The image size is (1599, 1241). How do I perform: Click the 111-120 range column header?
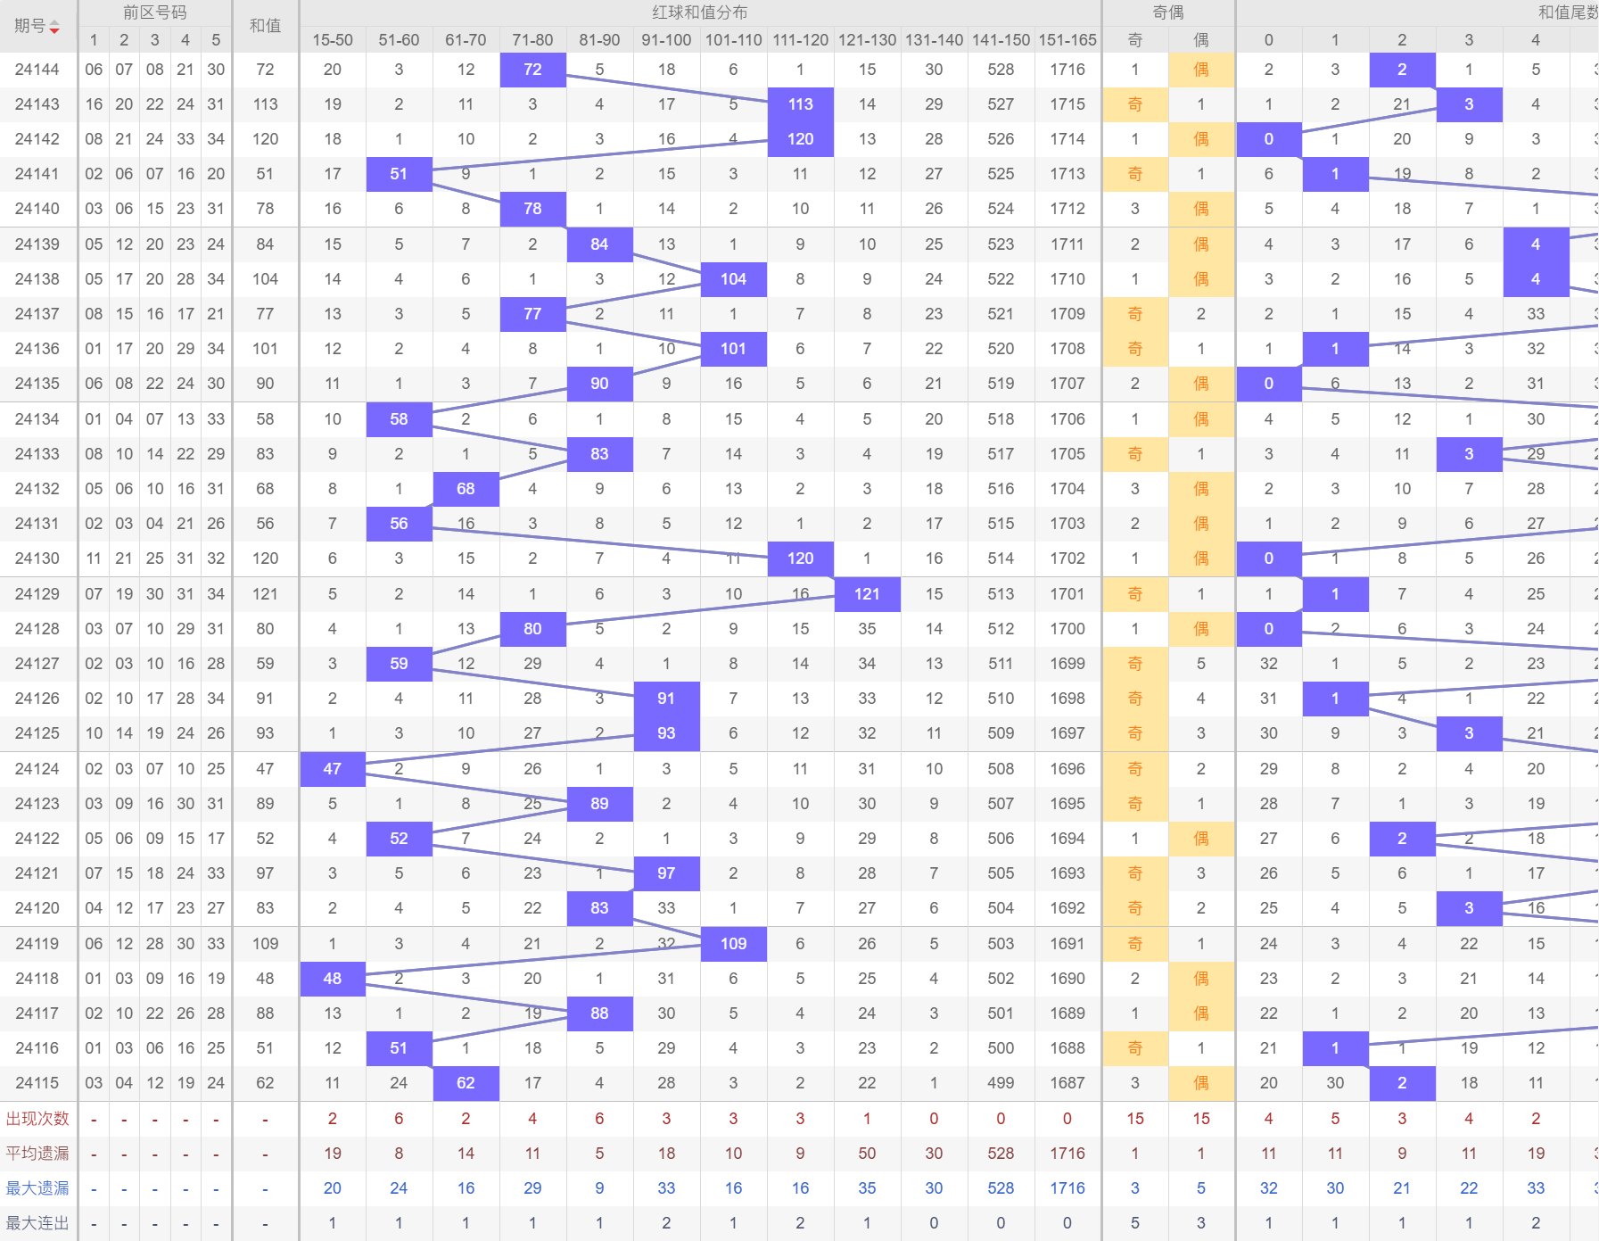(x=800, y=40)
